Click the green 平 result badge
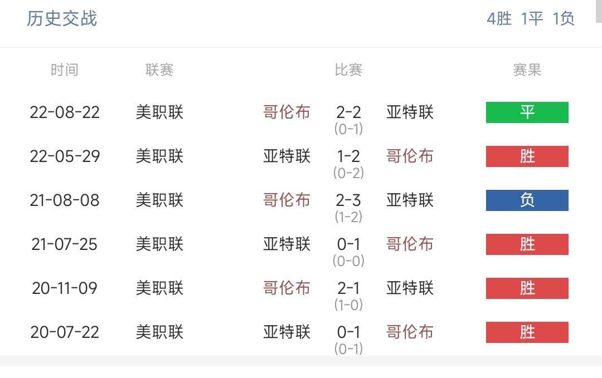 click(527, 112)
